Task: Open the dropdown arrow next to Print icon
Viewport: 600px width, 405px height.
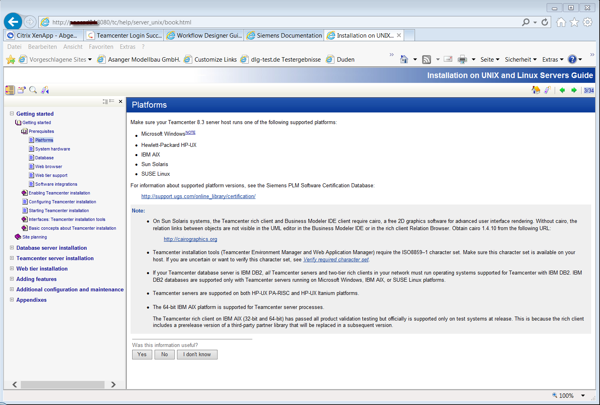Action: (x=473, y=60)
